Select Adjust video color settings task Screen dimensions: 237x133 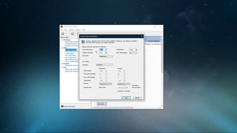coord(71,69)
